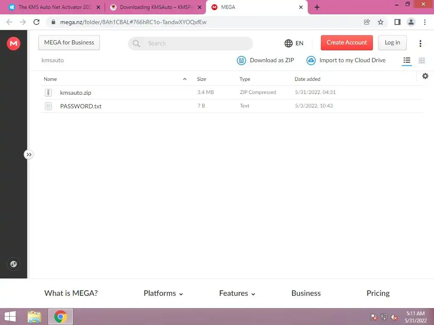Focus the Search input field
The image size is (434, 325).
pyautogui.click(x=190, y=44)
